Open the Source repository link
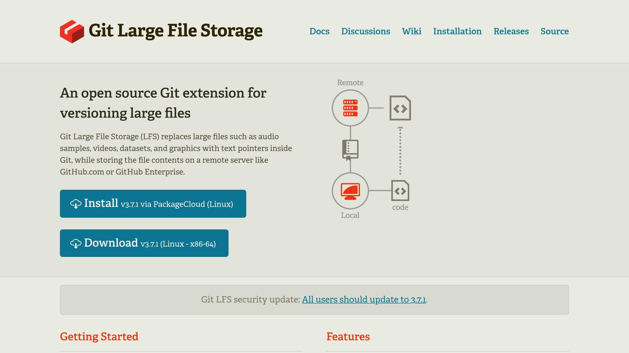Viewport: 629px width, 353px height. point(554,31)
